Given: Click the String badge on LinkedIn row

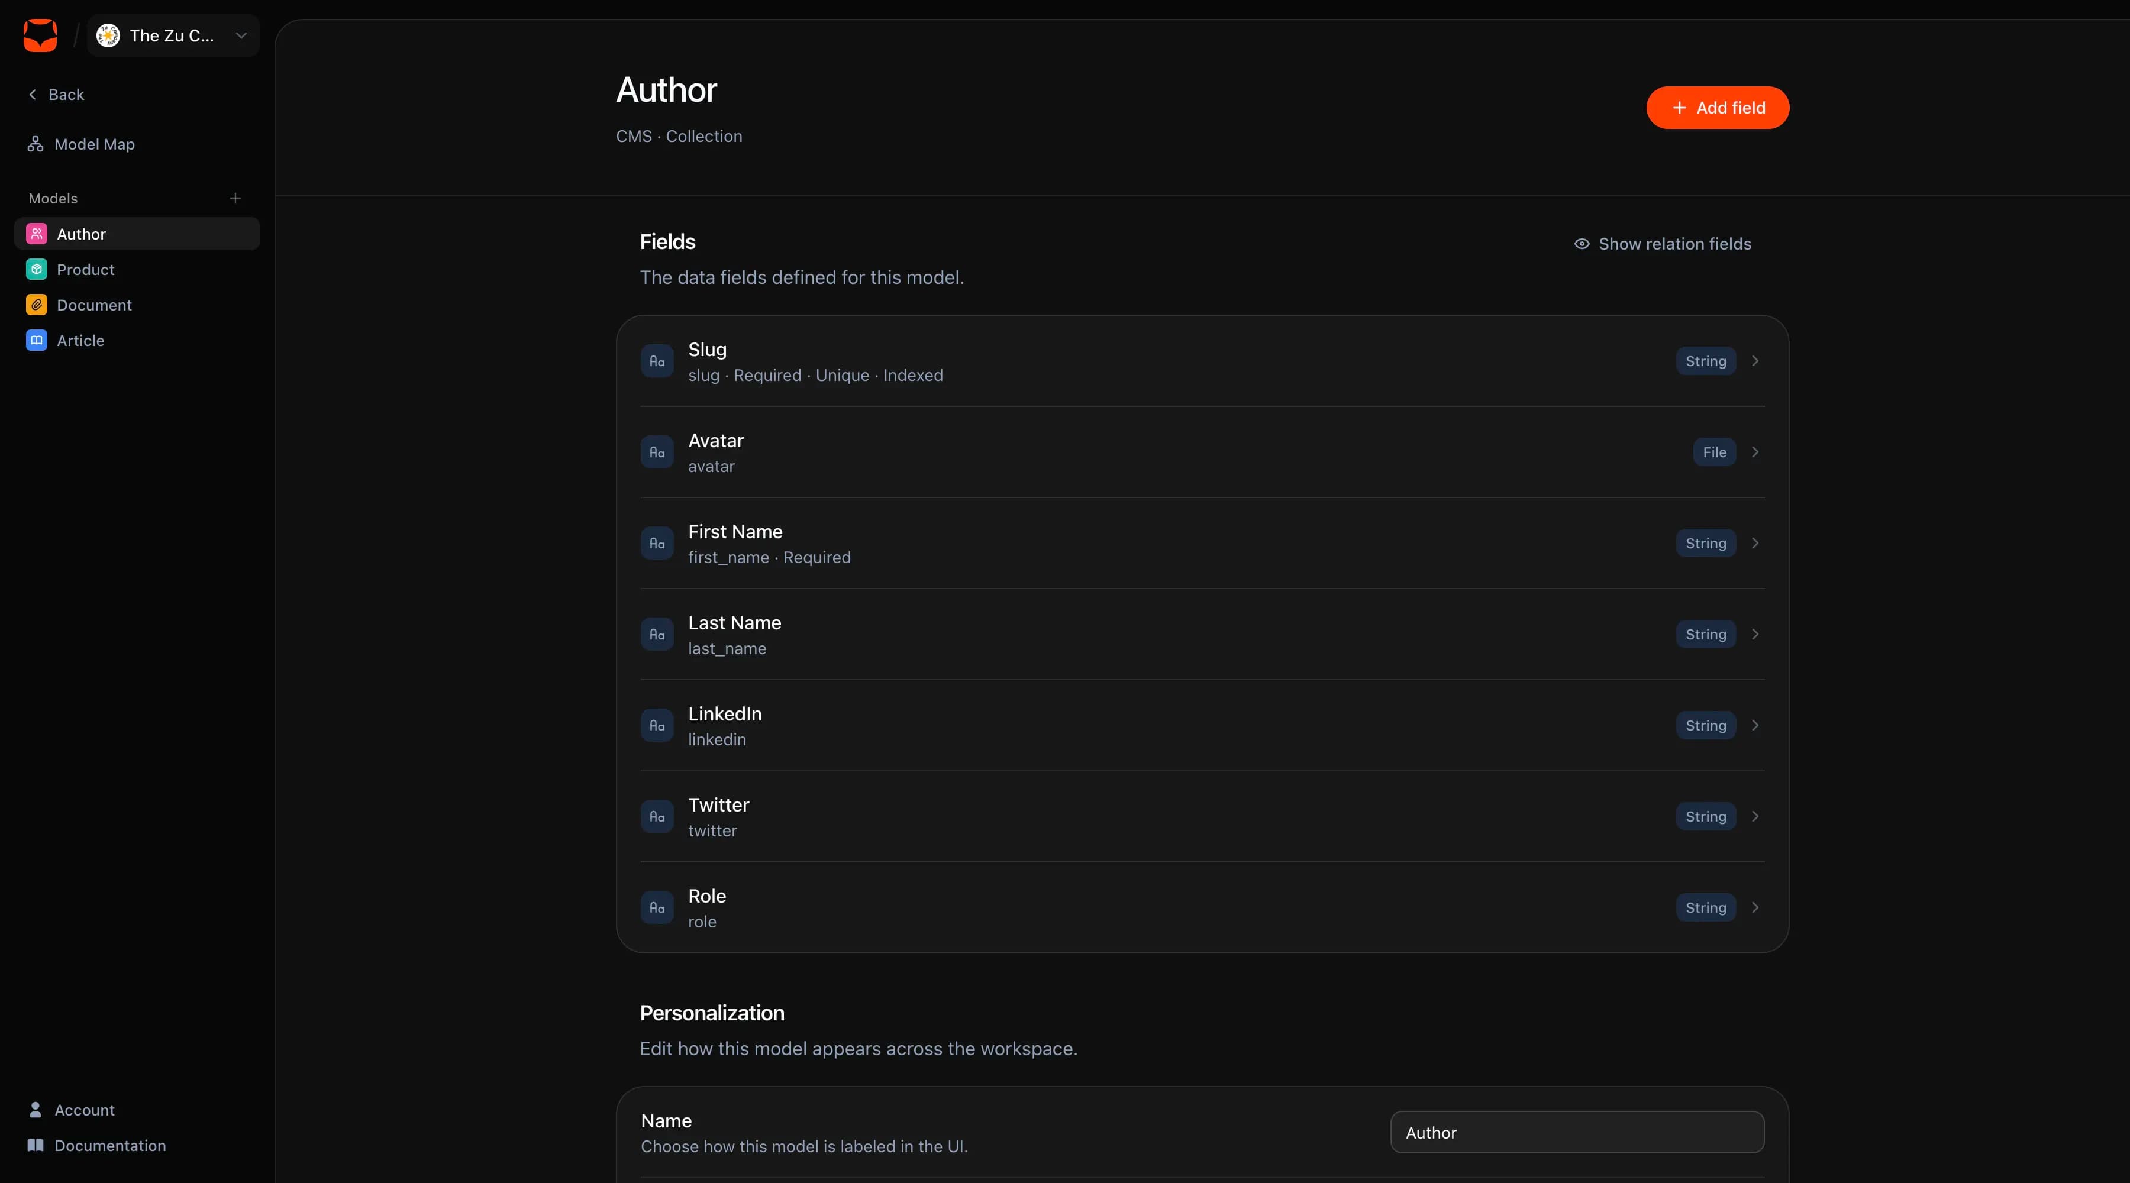Looking at the screenshot, I should 1706,725.
